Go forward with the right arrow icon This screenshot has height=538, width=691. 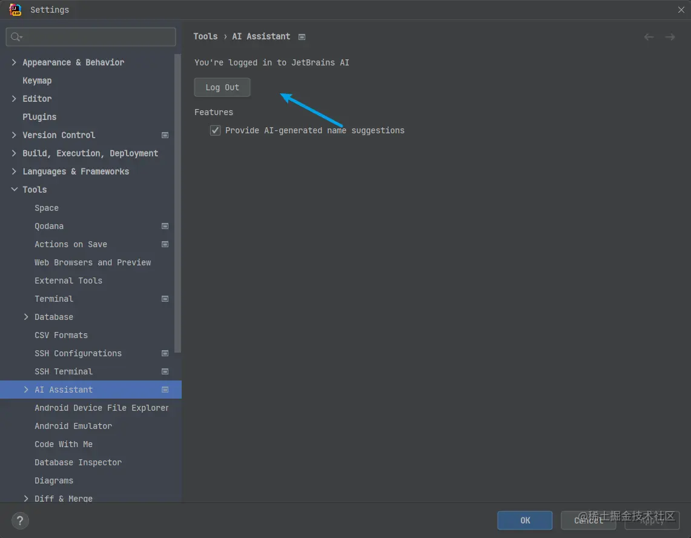[670, 37]
